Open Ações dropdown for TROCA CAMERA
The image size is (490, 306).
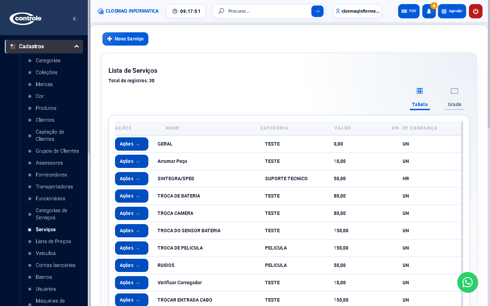point(132,213)
